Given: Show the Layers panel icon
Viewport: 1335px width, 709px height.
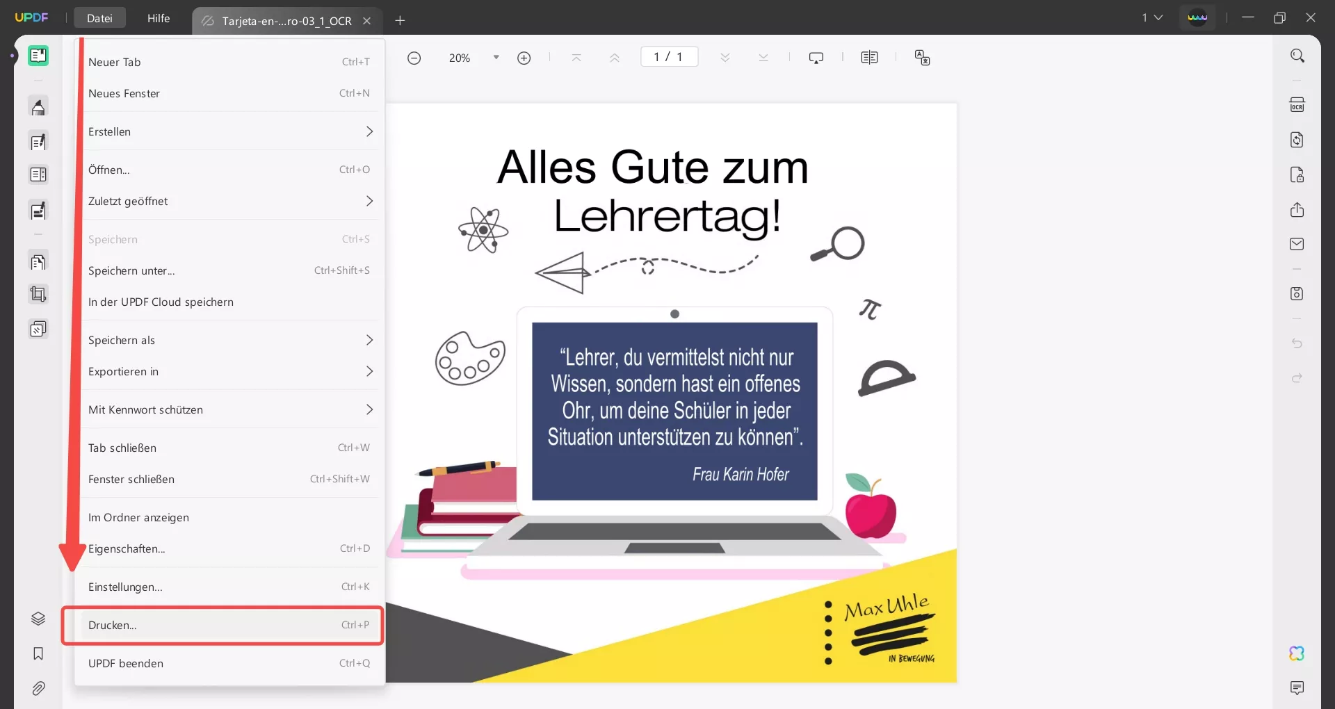Looking at the screenshot, I should [38, 619].
